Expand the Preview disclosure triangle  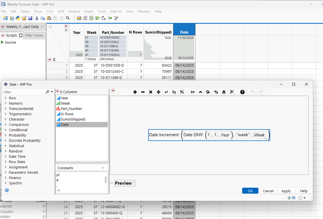point(112,183)
